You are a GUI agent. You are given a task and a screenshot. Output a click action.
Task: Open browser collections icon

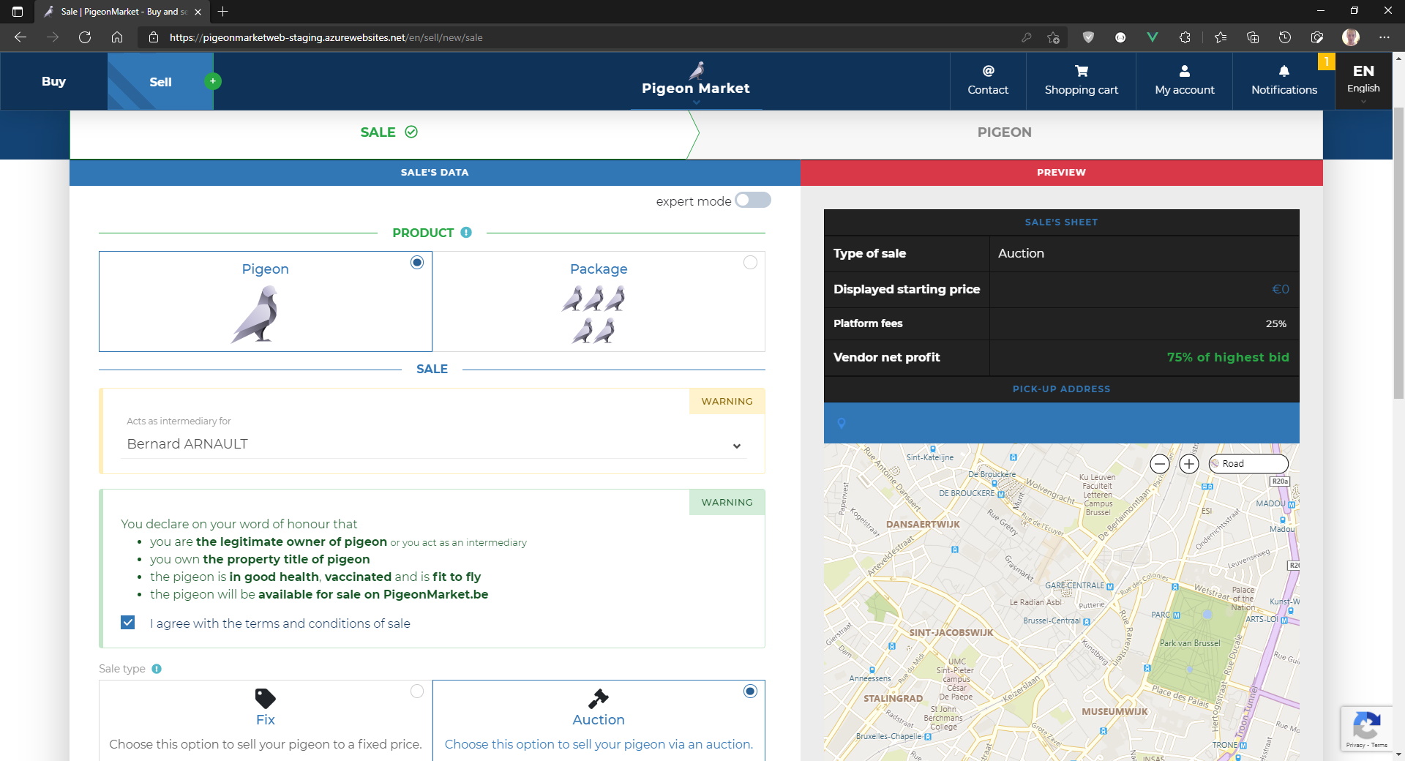pos(1253,37)
